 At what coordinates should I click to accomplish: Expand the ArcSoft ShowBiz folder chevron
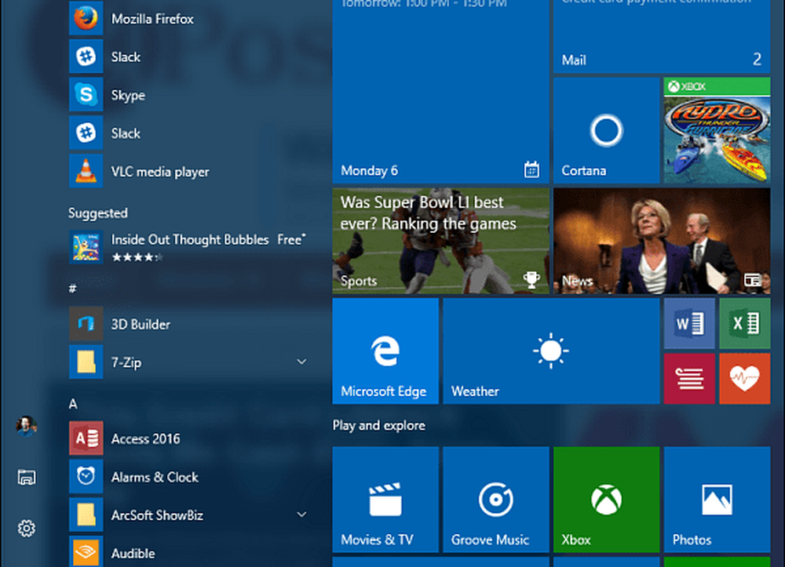point(301,514)
